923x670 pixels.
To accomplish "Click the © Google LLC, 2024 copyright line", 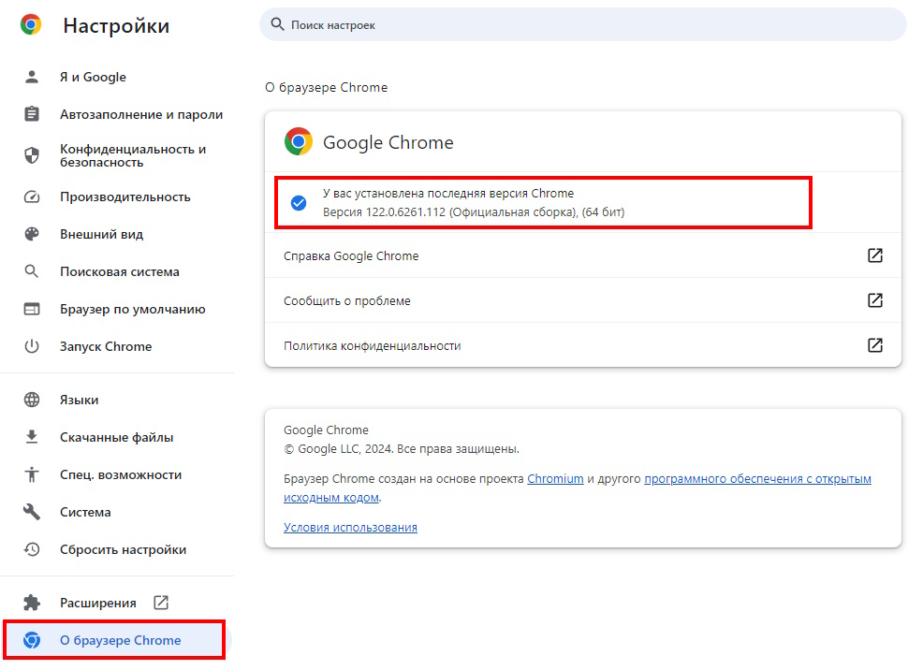I will tap(402, 449).
